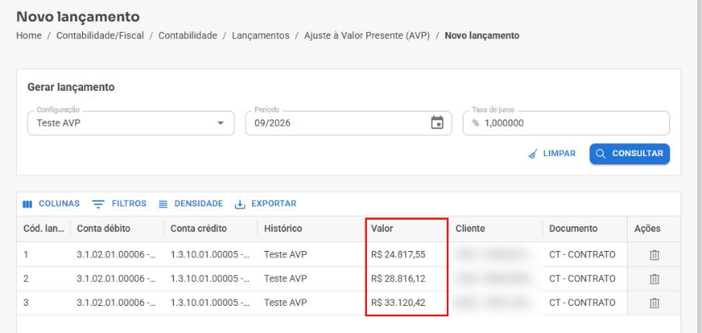The image size is (702, 333).
Task: Click CT - CONTRATO document in row 2
Action: coord(585,279)
